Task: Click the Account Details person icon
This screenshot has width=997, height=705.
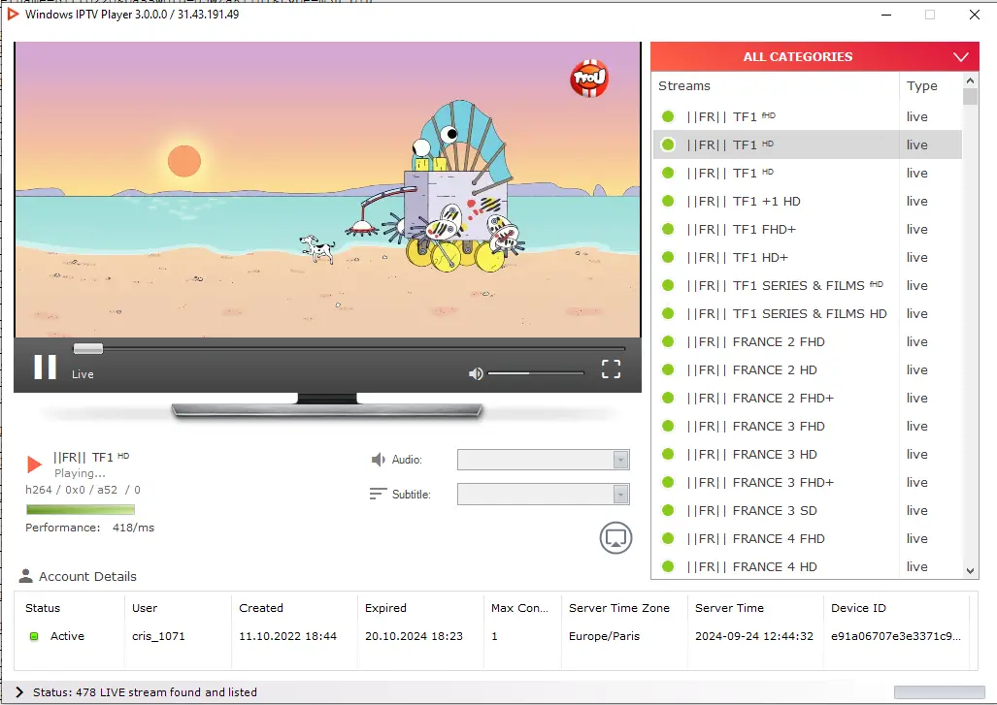Action: (25, 576)
